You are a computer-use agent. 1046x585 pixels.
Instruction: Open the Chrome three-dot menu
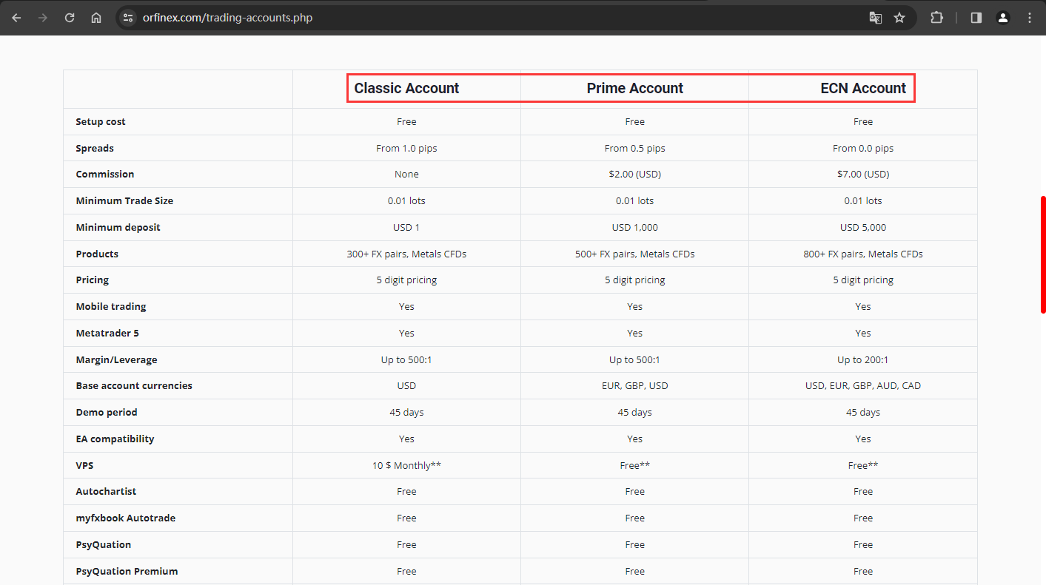(1030, 18)
